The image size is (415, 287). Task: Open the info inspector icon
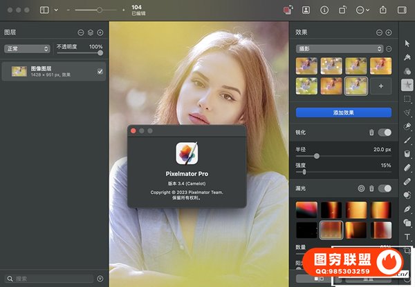[324, 10]
